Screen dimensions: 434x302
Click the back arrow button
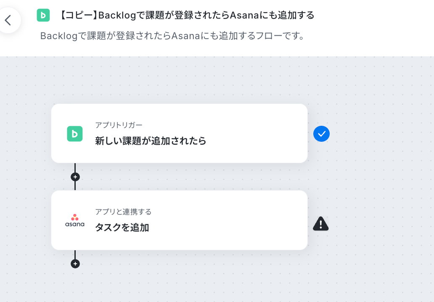point(8,21)
